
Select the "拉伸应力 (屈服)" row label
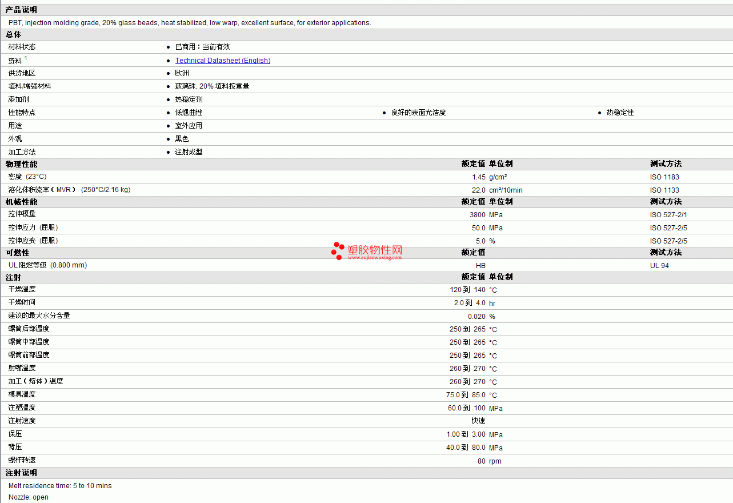[33, 227]
